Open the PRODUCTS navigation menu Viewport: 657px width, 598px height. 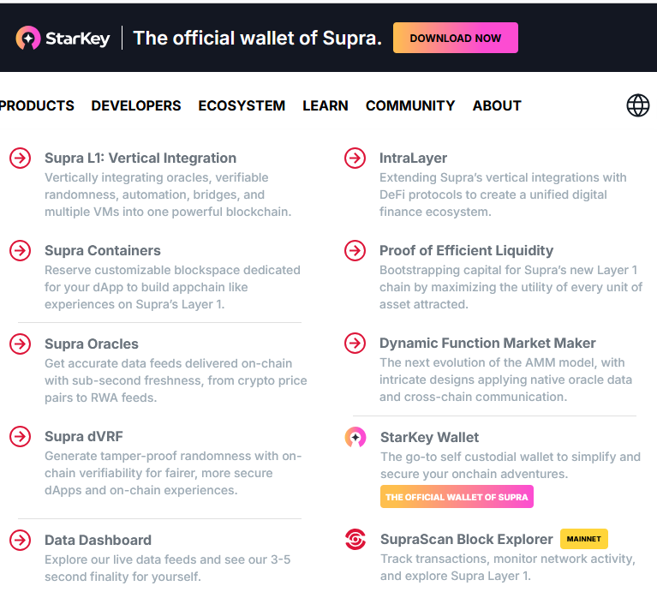click(37, 105)
